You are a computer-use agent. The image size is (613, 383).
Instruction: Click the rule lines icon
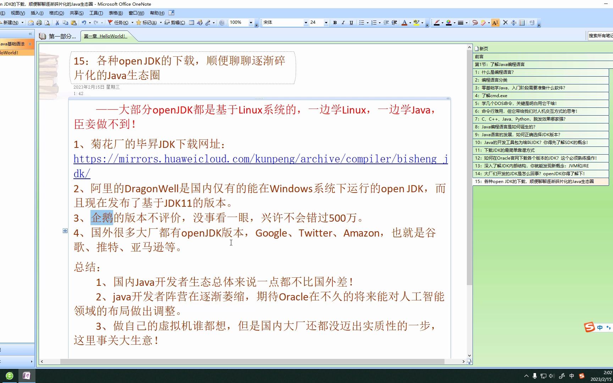(522, 23)
